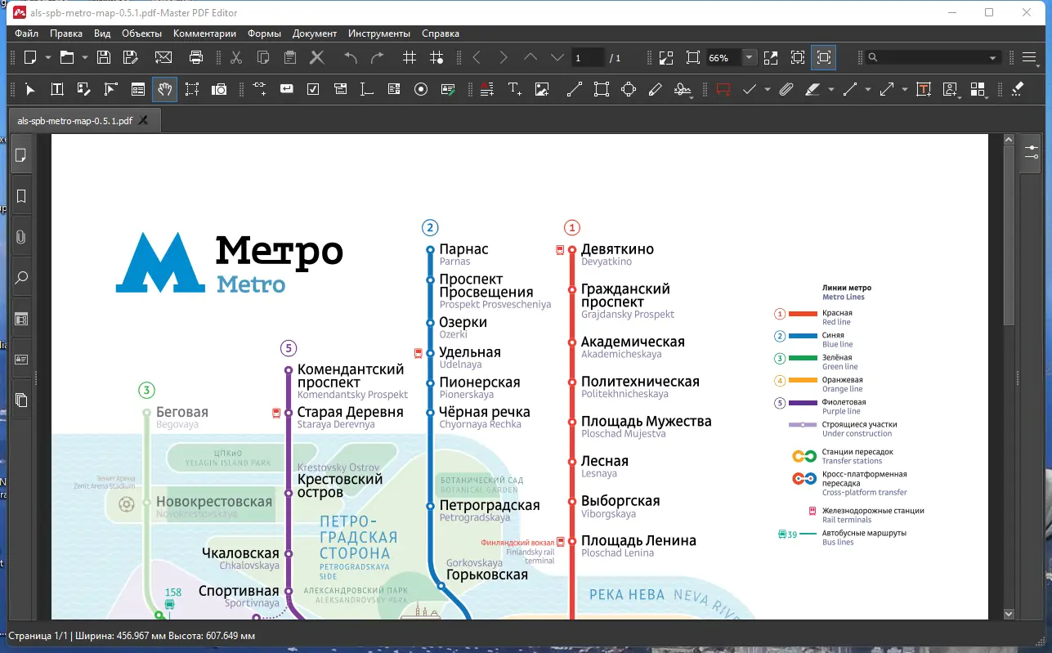Click the vertical scrollbar down arrow
Image resolution: width=1052 pixels, height=653 pixels.
point(1009,613)
